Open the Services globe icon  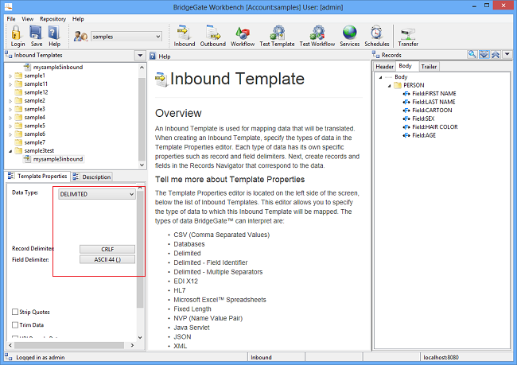[x=349, y=33]
